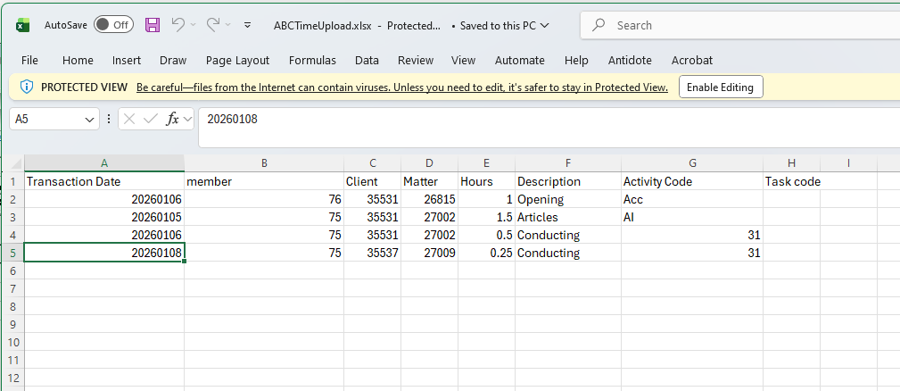Click the Hours cell 1.5

486,217
